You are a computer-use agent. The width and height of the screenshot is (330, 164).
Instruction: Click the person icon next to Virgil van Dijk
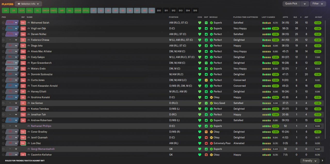click(x=29, y=28)
